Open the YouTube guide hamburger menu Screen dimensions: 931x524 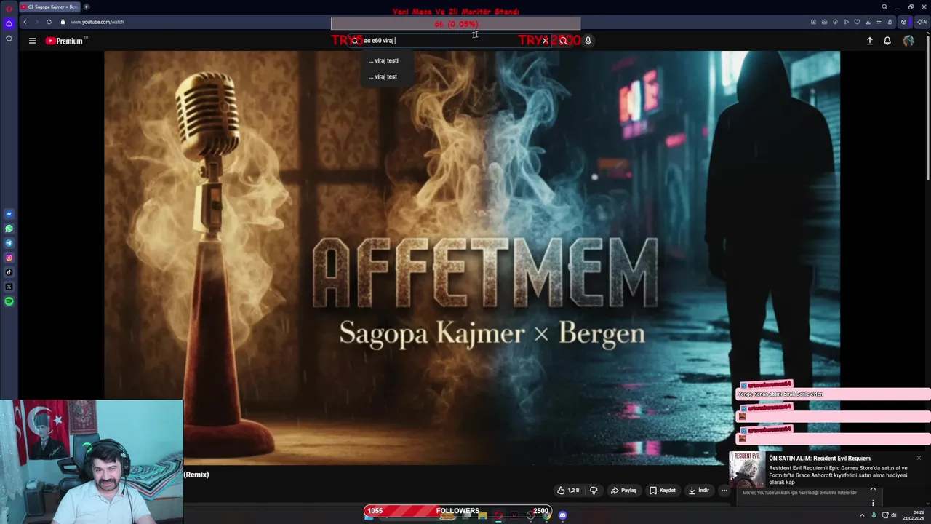(x=32, y=41)
